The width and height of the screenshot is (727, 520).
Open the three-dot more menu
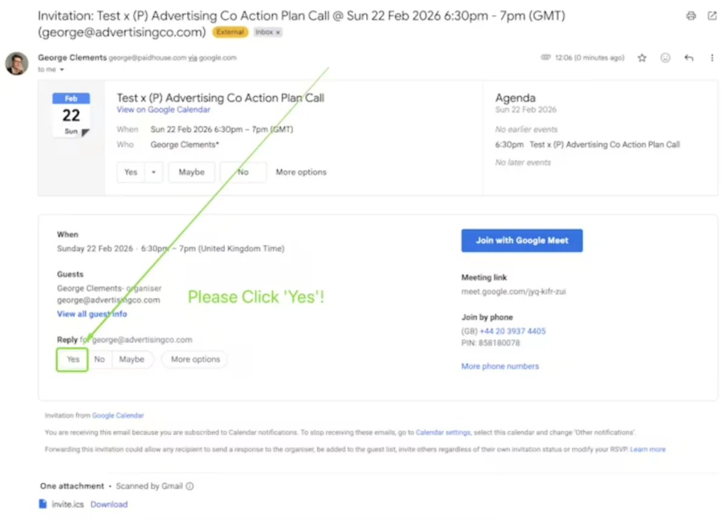pos(712,58)
